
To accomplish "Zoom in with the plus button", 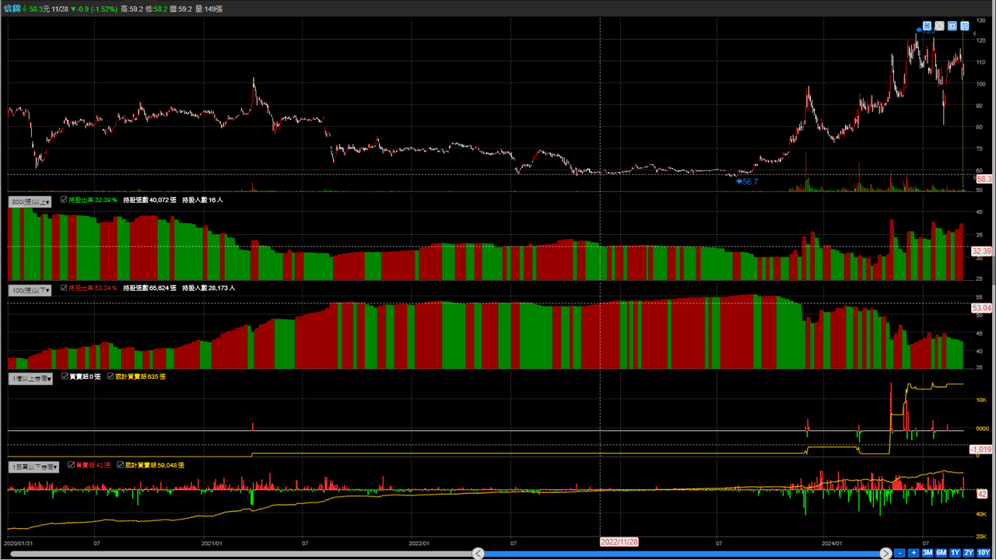I will [914, 553].
